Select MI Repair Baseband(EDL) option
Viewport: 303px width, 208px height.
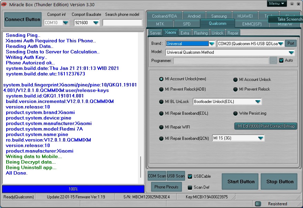point(161,113)
